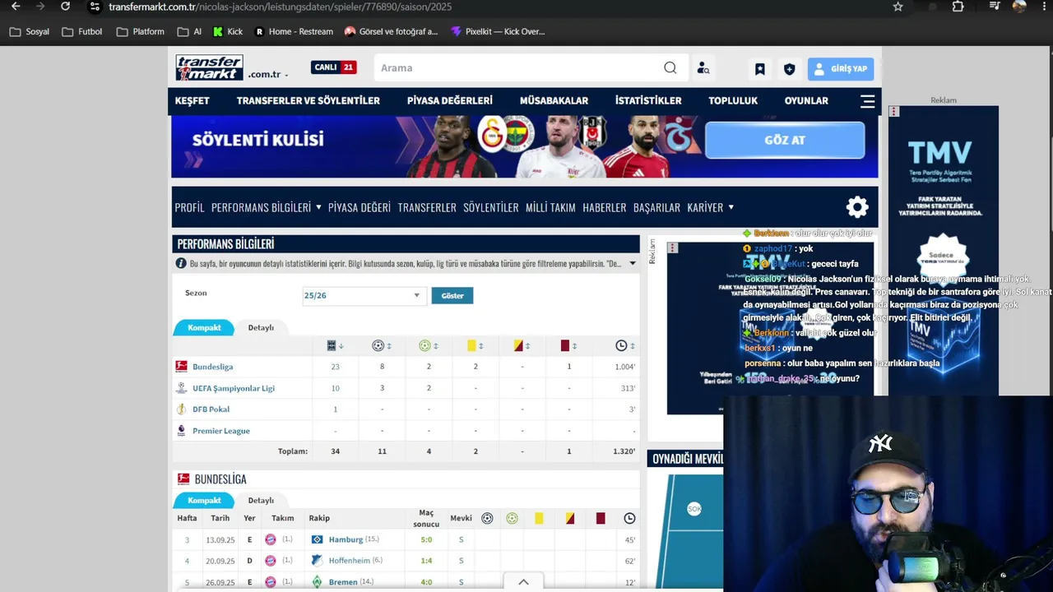
Task: Open the TRANSFERLER player tab
Action: tap(427, 208)
